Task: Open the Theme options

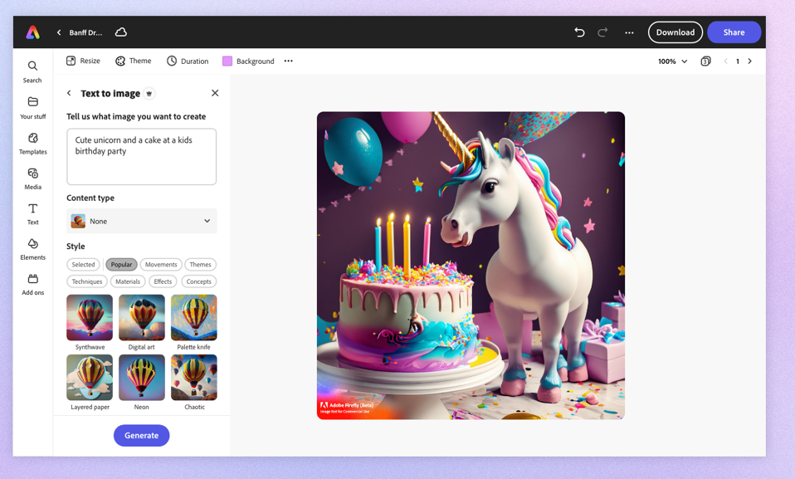Action: click(x=134, y=61)
